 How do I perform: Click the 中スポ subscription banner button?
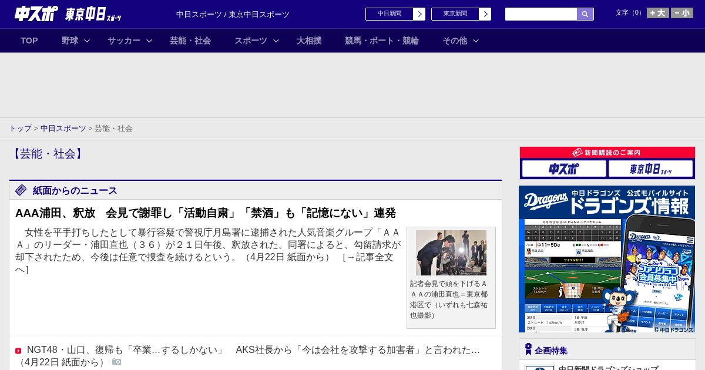tap(564, 169)
